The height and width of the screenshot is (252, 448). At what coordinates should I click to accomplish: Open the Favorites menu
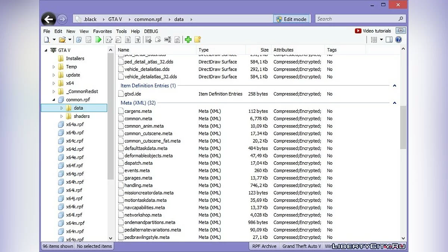[x=102, y=31]
